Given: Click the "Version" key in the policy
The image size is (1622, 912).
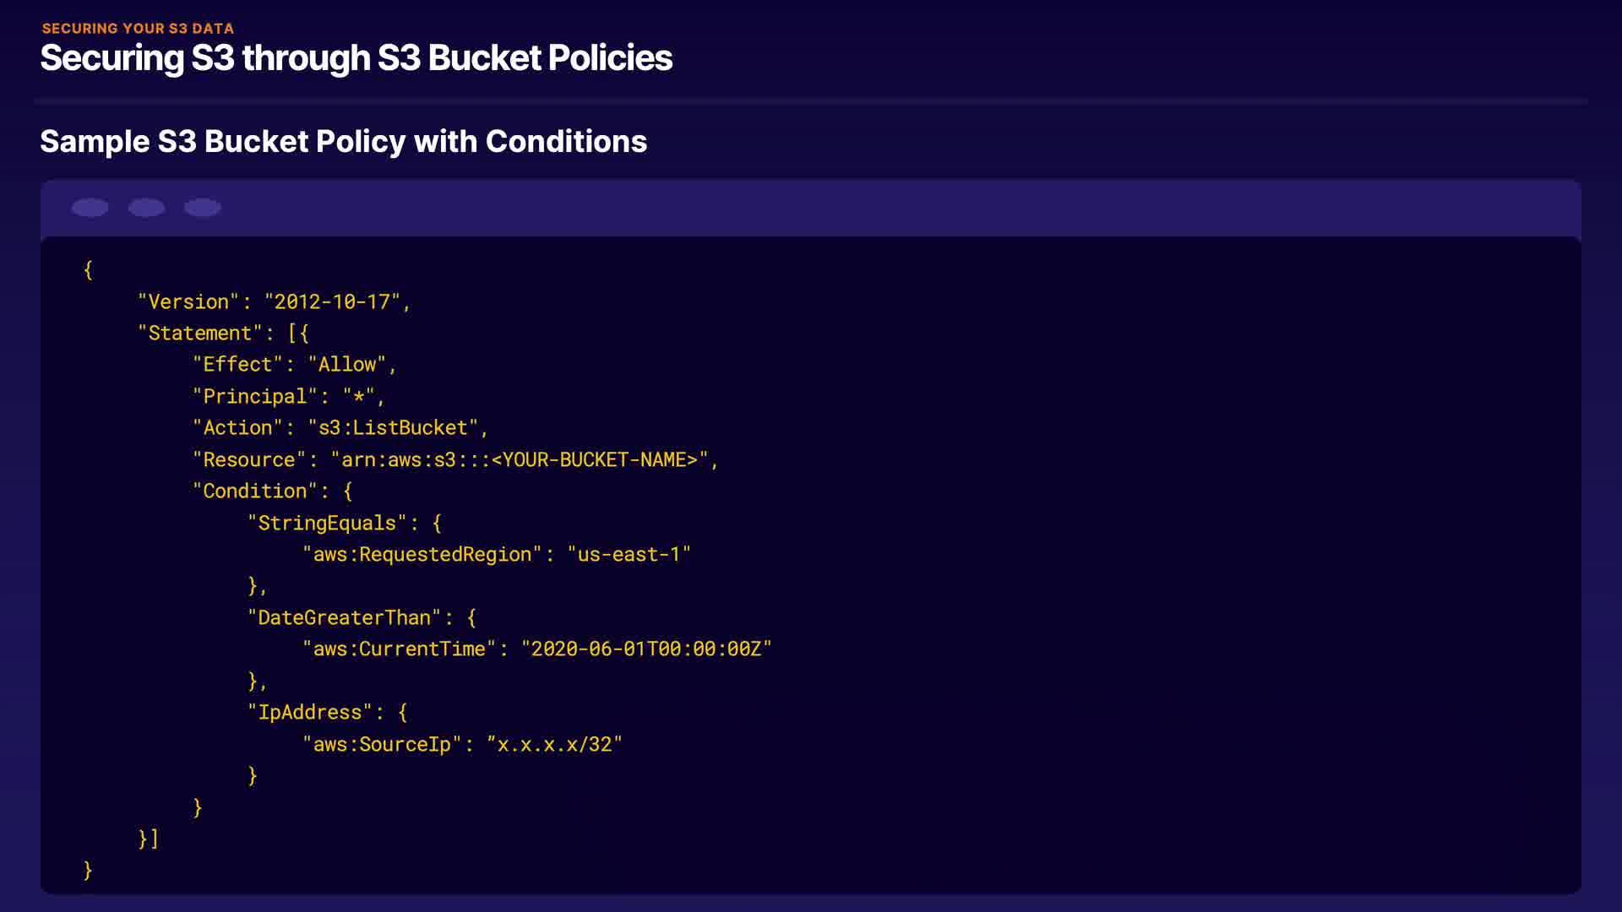Looking at the screenshot, I should [x=188, y=302].
